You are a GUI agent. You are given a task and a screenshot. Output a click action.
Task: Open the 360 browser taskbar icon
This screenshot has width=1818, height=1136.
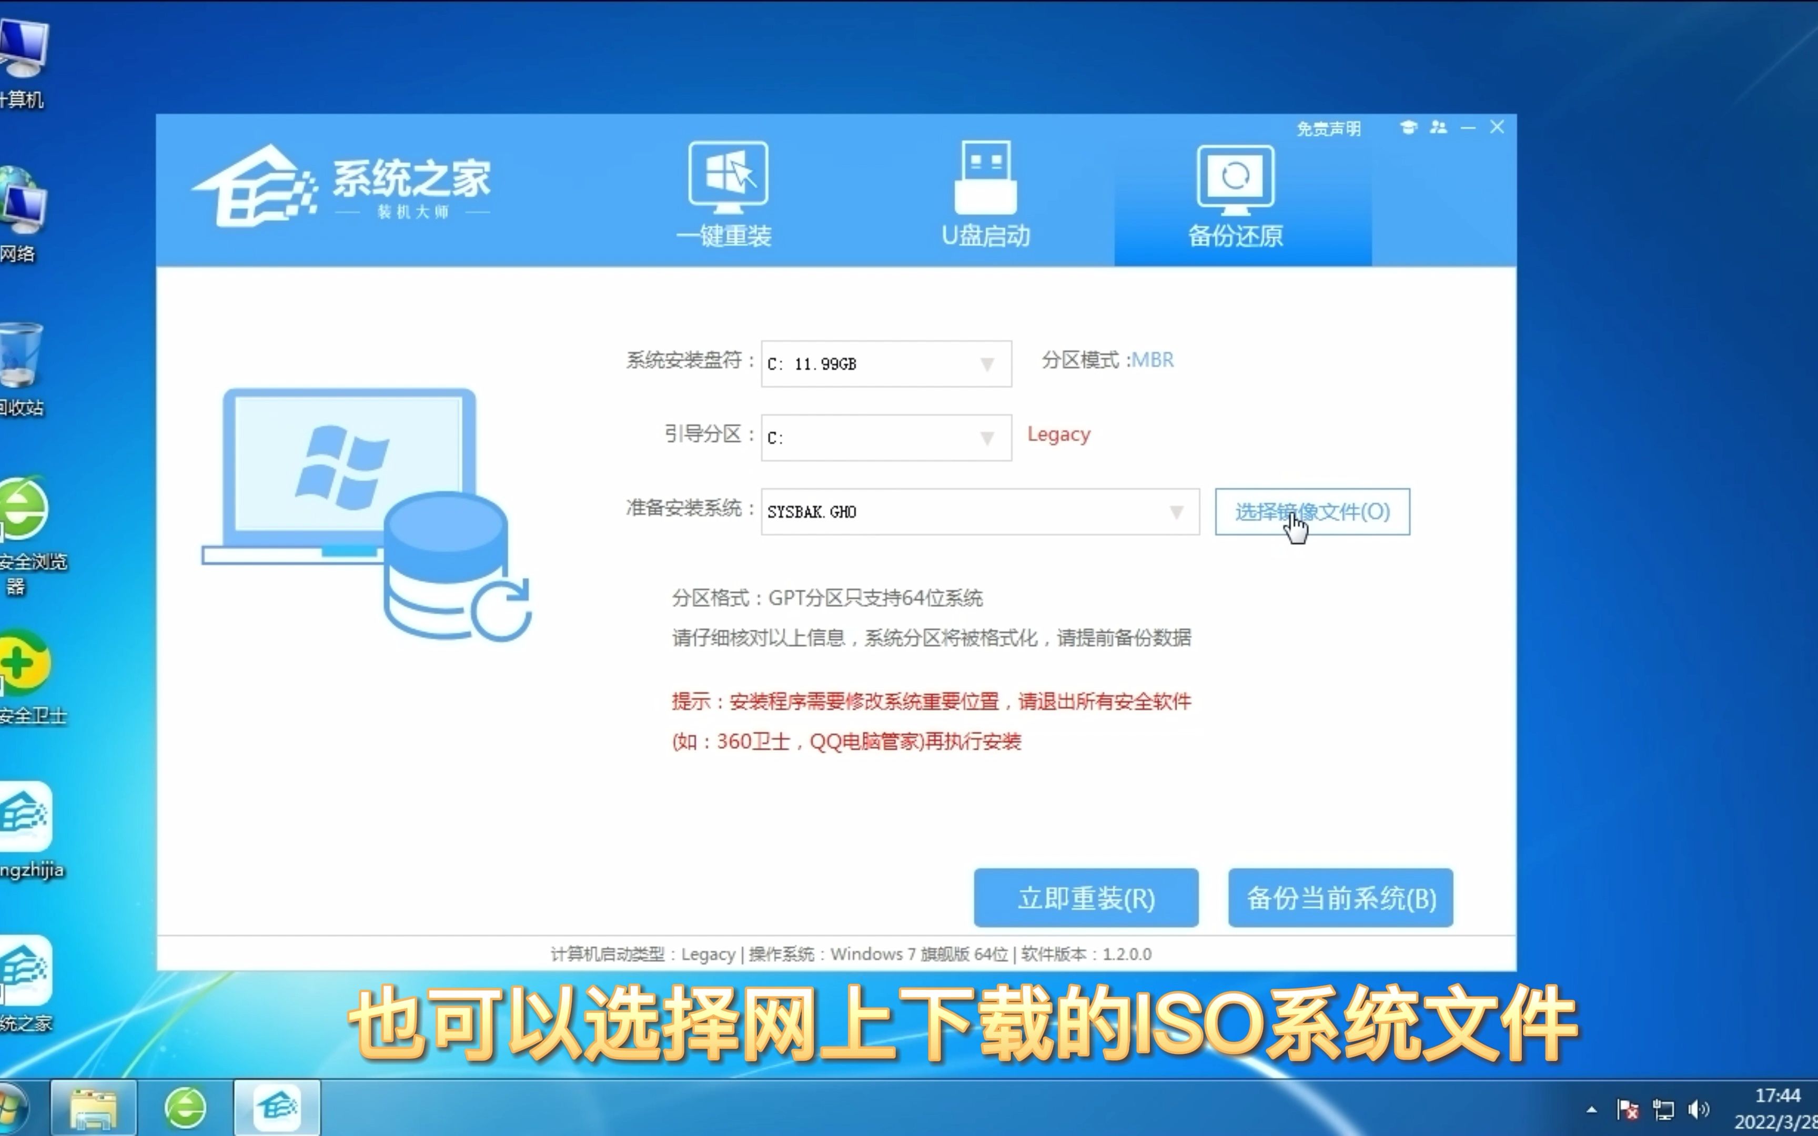185,1108
